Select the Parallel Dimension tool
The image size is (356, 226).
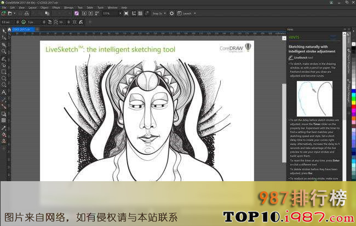4,100
